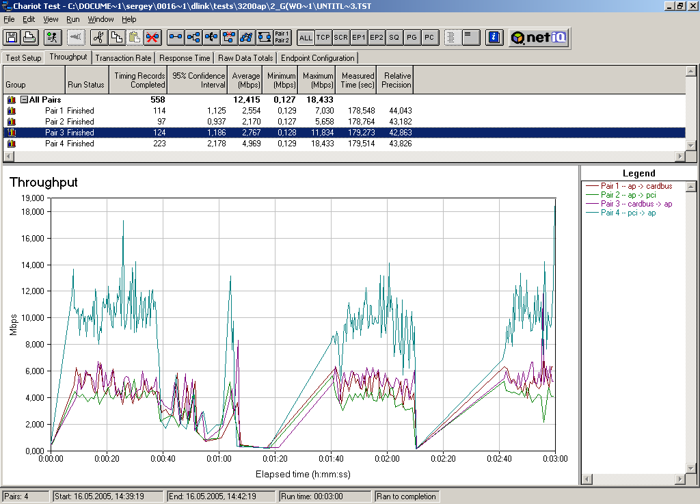Click the Timing Records Completed column header
This screenshot has width=700, height=504.
tap(139, 80)
